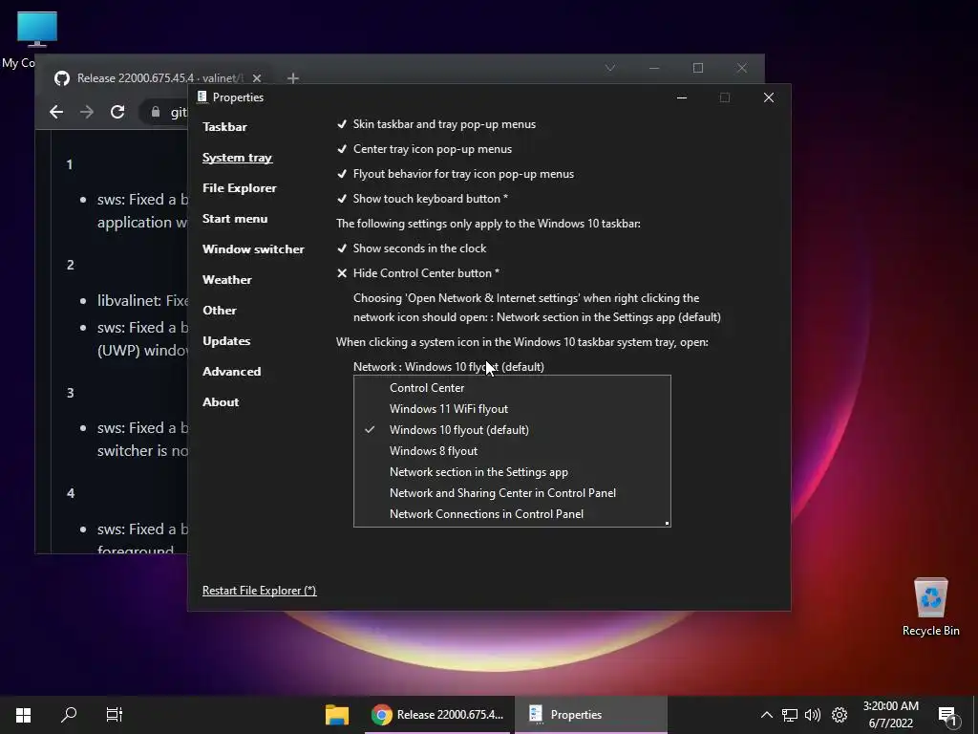The height and width of the screenshot is (734, 978).
Task: Toggle Skin taskbar and tray pop-up menus
Action: (x=436, y=124)
